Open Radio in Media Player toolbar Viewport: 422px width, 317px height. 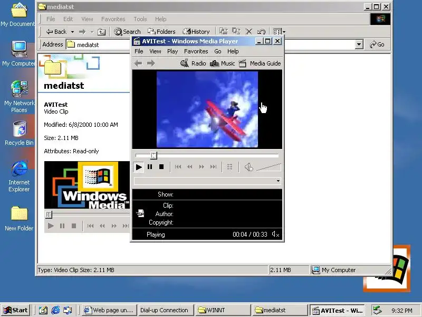coord(193,63)
